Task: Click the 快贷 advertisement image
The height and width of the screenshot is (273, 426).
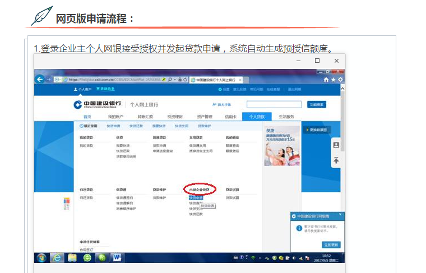Action: (x=282, y=146)
